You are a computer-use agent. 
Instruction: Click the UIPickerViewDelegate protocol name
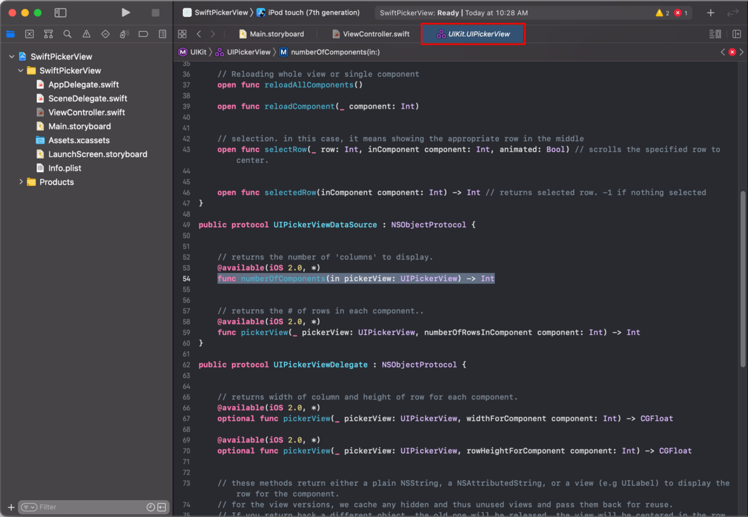click(x=321, y=365)
